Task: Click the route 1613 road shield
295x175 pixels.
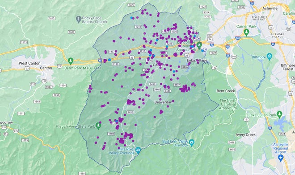Action: coord(51,18)
